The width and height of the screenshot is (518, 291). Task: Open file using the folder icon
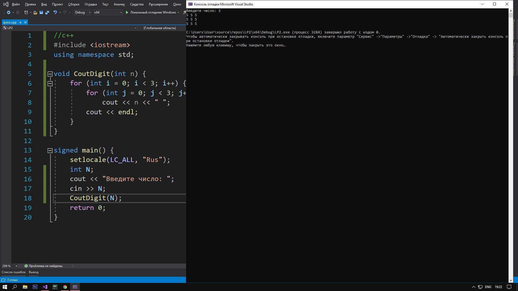click(35, 12)
